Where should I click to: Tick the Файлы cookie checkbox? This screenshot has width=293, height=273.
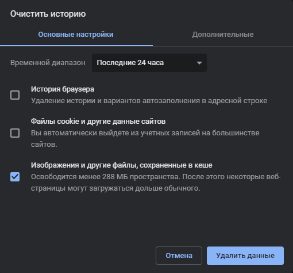(15, 133)
